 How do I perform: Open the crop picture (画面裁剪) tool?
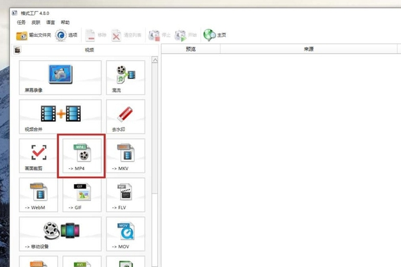pyautogui.click(x=38, y=156)
